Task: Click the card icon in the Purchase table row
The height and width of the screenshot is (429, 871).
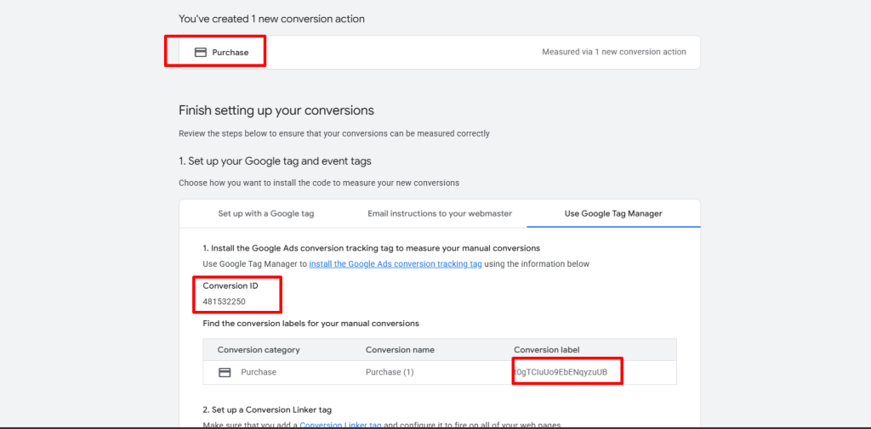Action: [225, 372]
